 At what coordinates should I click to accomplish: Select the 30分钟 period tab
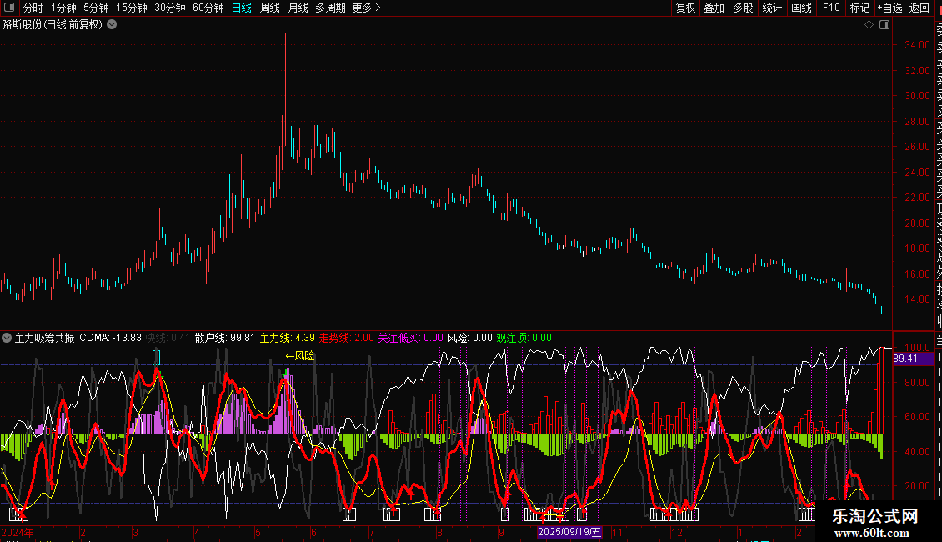pos(169,8)
